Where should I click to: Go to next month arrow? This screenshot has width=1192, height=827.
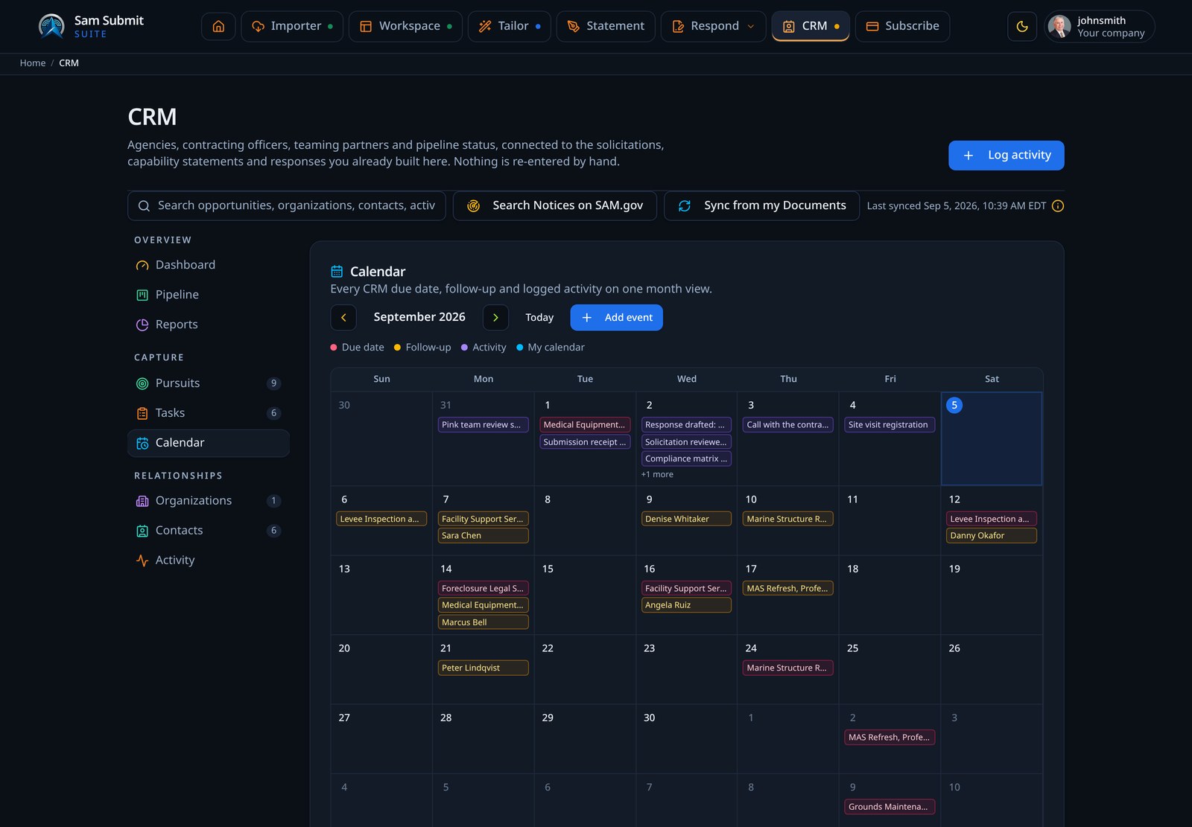(x=495, y=318)
